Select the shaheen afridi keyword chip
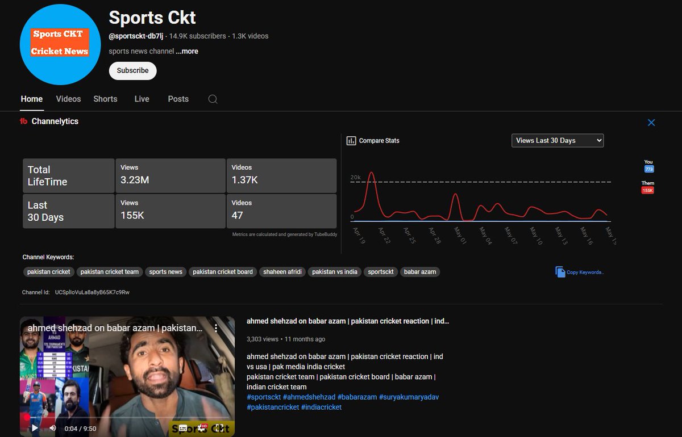 coord(282,272)
